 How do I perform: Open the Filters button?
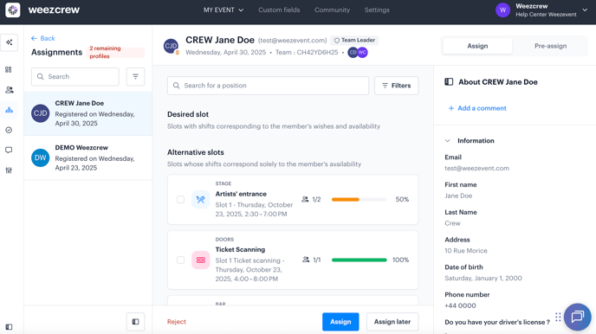[396, 86]
